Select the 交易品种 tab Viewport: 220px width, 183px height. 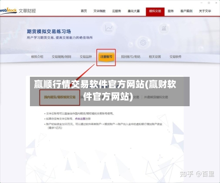(86, 57)
